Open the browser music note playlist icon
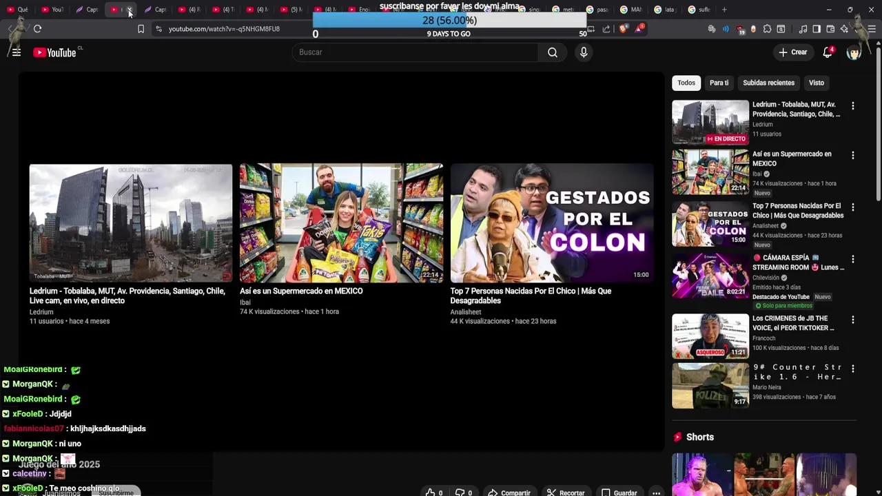The height and width of the screenshot is (496, 882). 803,29
